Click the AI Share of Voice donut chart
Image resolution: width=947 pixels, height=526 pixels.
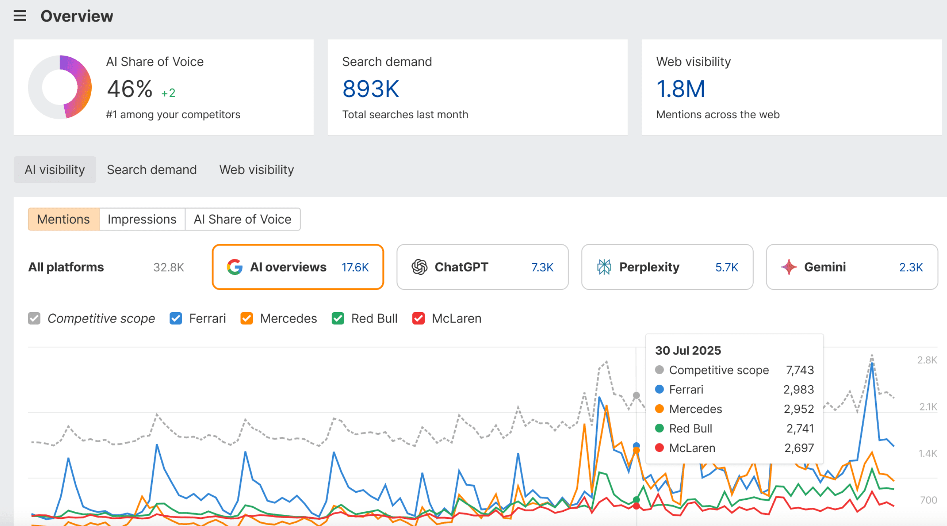click(x=60, y=87)
